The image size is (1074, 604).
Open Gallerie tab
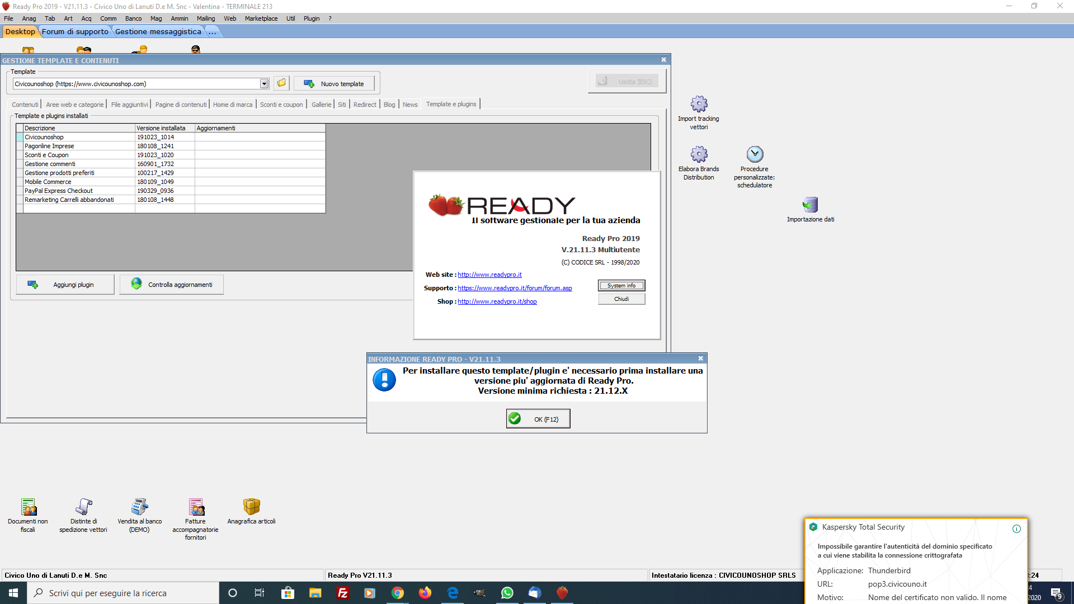point(322,105)
